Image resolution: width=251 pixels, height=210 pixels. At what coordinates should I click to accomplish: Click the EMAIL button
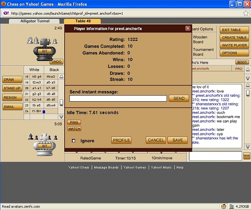click(12, 107)
